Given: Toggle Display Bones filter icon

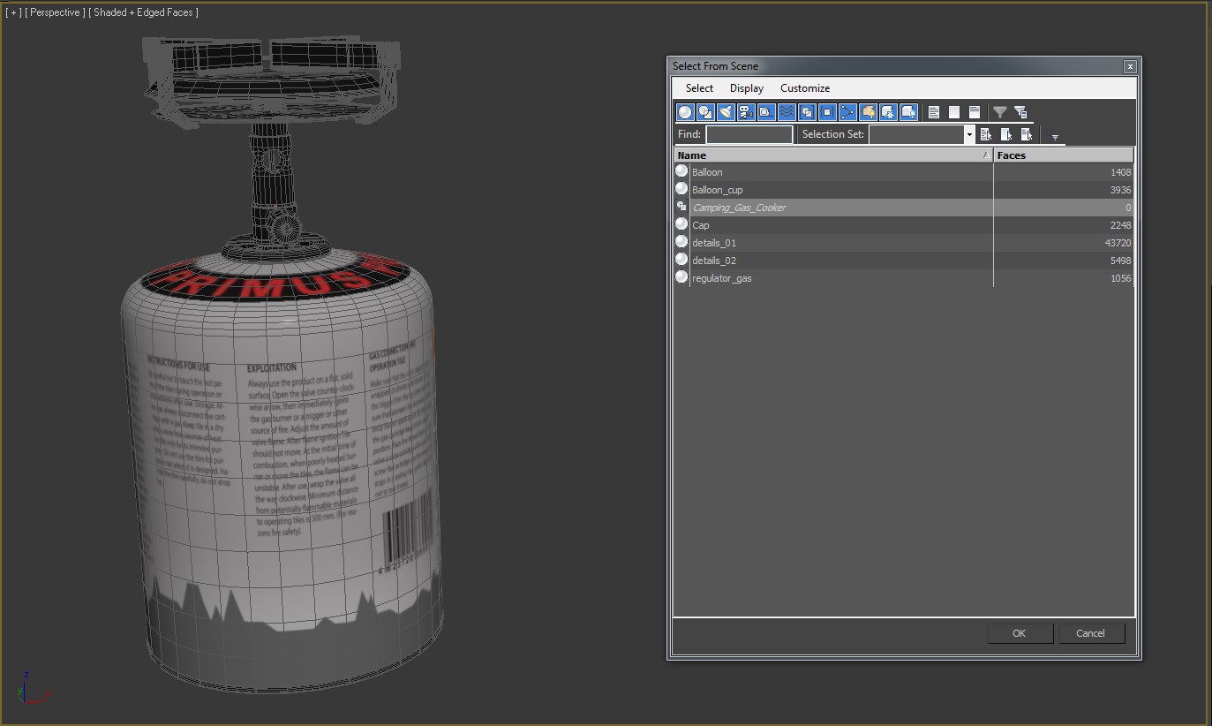Looking at the screenshot, I should pyautogui.click(x=847, y=112).
